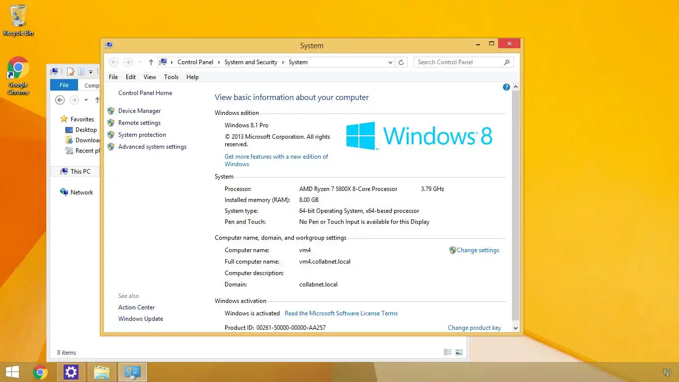Click Properties icon in File Explorer quick access
This screenshot has width=679, height=382.
[x=71, y=72]
